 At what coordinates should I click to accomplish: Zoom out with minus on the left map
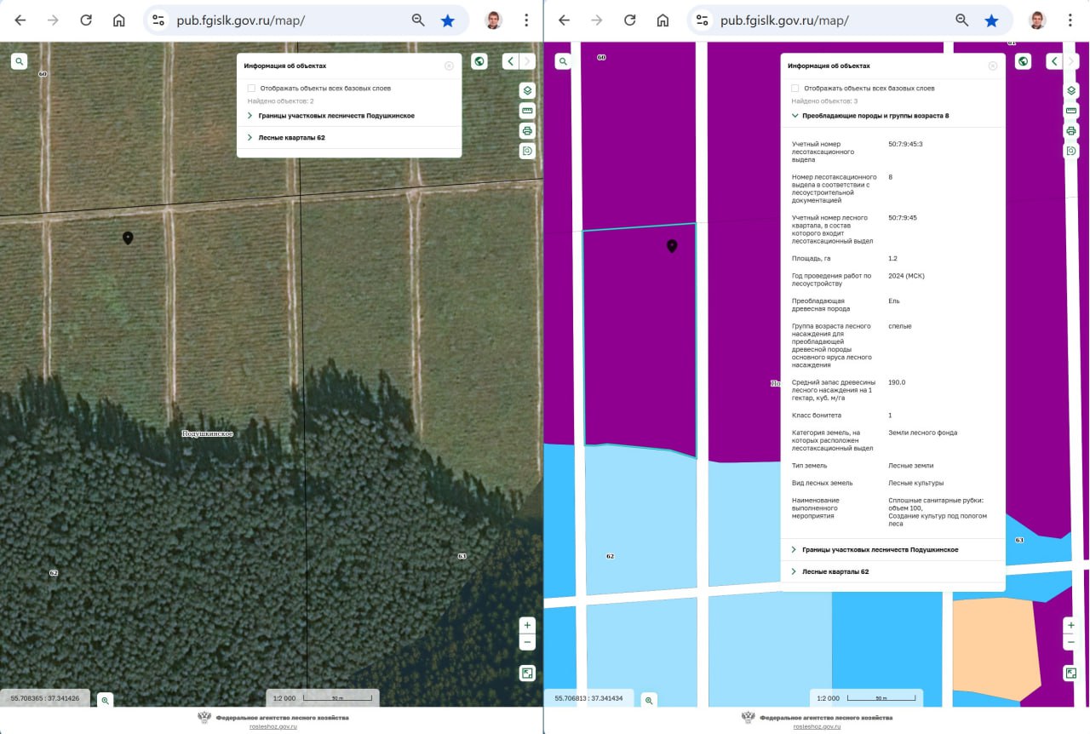527,642
